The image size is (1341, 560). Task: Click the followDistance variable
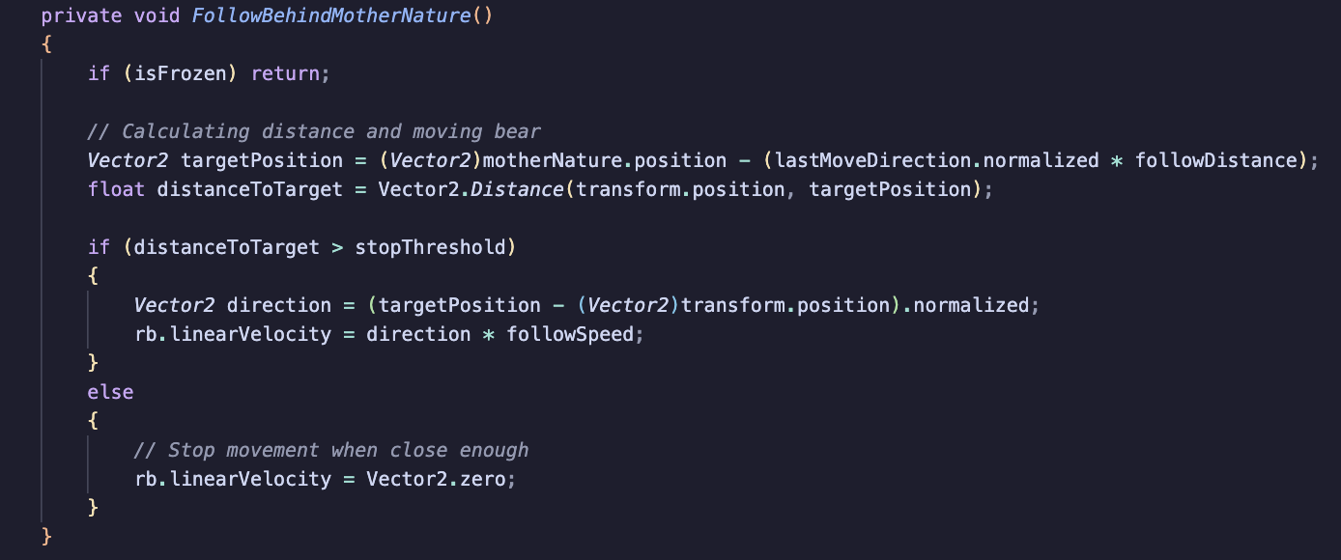1215,160
